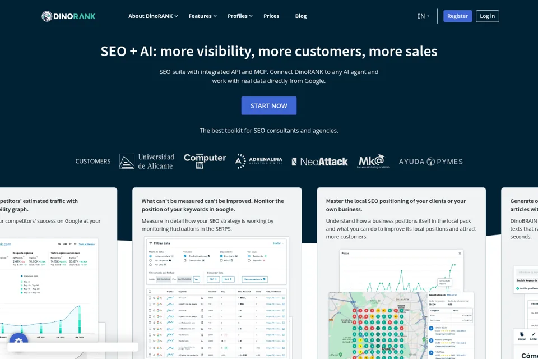This screenshot has height=359, width=538.
Task: Click the 'SEO suite with integrated API and MCP' subtitle
Action: coord(268,76)
